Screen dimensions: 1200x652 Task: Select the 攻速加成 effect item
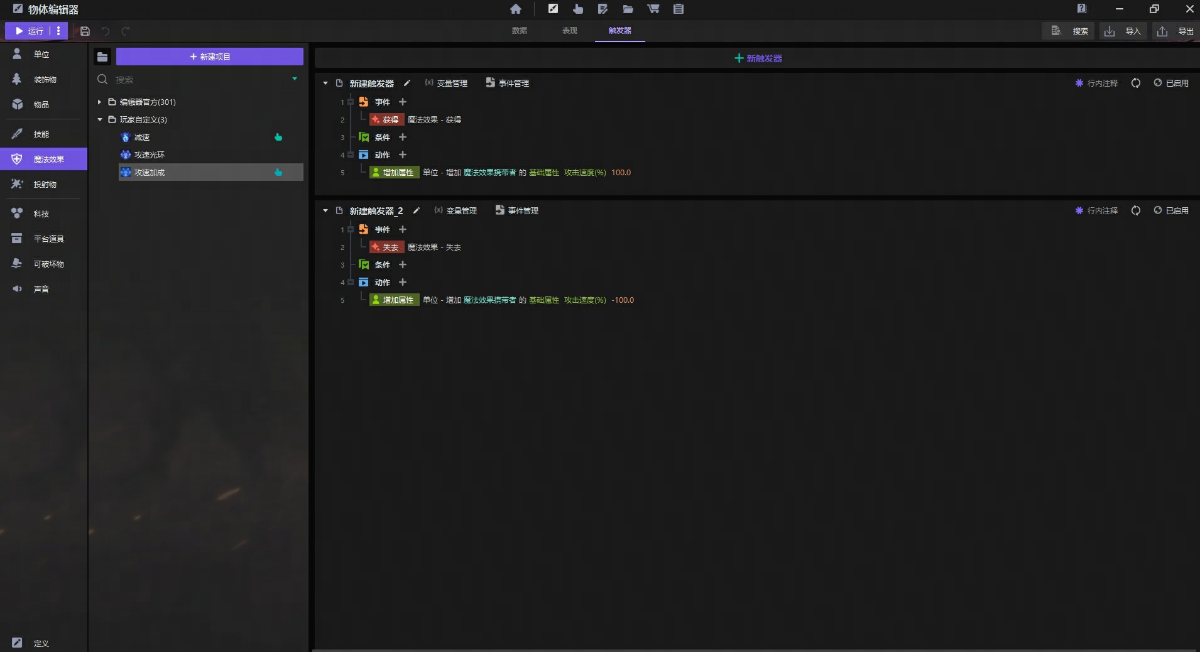210,172
